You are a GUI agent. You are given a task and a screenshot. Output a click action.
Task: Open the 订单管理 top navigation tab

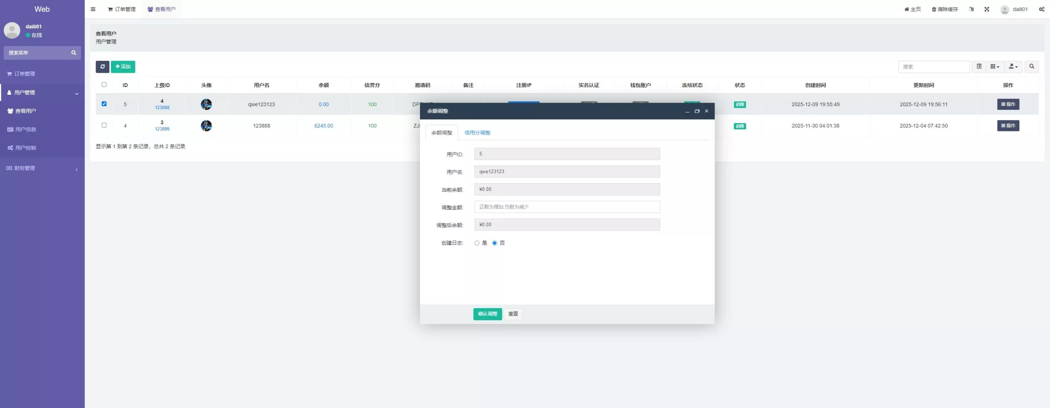click(x=121, y=9)
